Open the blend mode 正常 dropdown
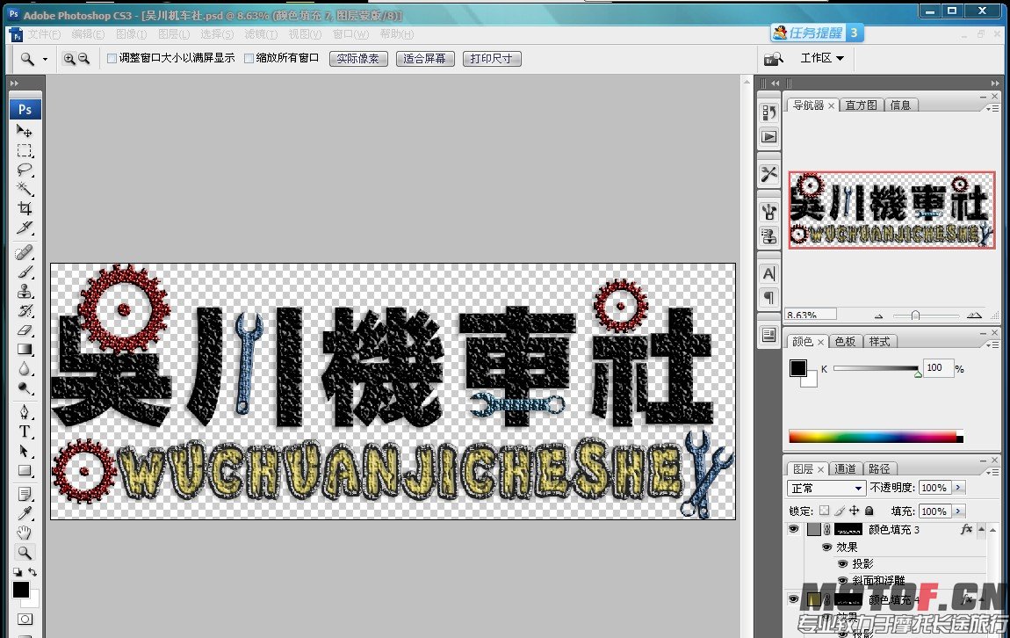This screenshot has width=1010, height=638. (826, 488)
